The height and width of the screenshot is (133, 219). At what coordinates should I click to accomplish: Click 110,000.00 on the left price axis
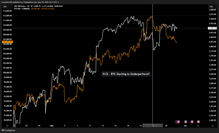7,25
